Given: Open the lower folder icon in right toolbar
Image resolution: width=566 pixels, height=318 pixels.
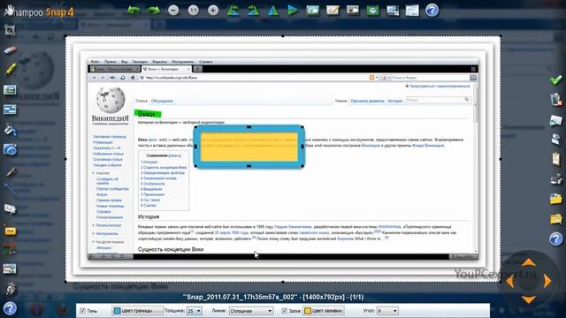Looking at the screenshot, I should (x=556, y=218).
